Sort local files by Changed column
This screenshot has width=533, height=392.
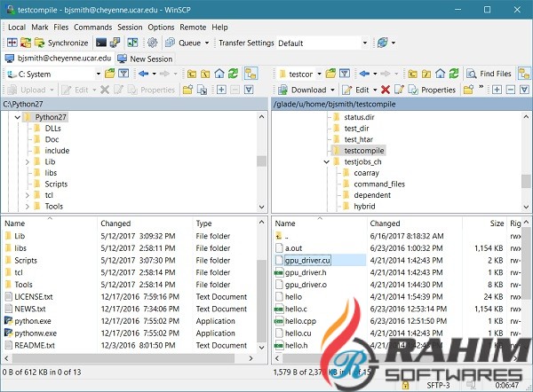(145, 223)
